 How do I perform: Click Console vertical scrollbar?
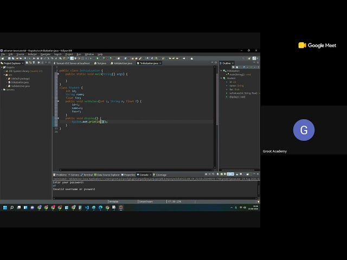pos(259,190)
